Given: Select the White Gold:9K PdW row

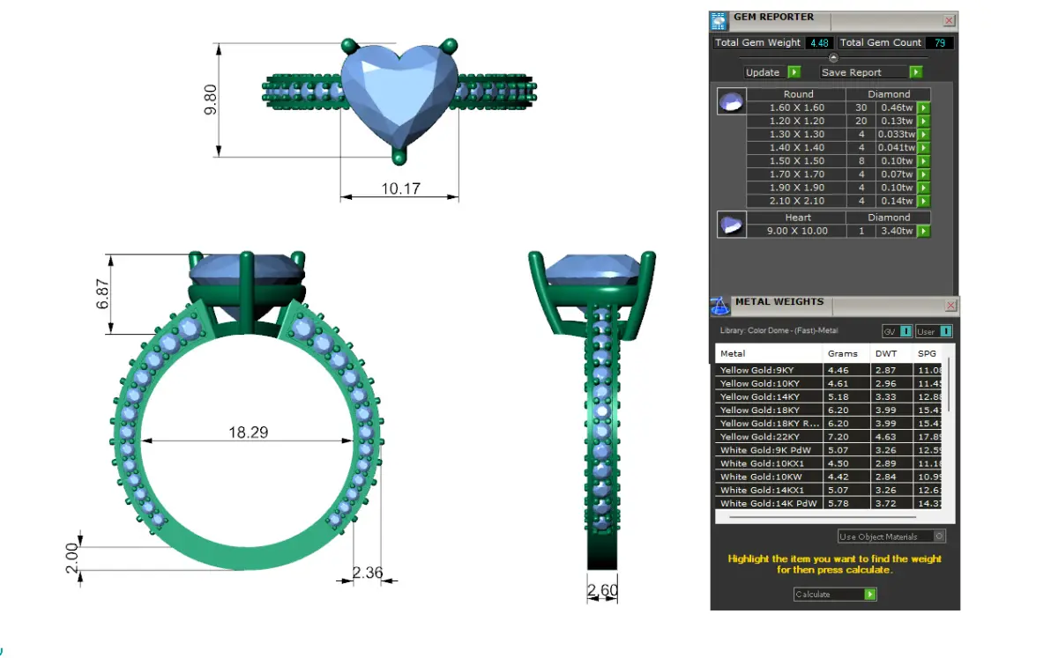Looking at the screenshot, I should pos(829,449).
